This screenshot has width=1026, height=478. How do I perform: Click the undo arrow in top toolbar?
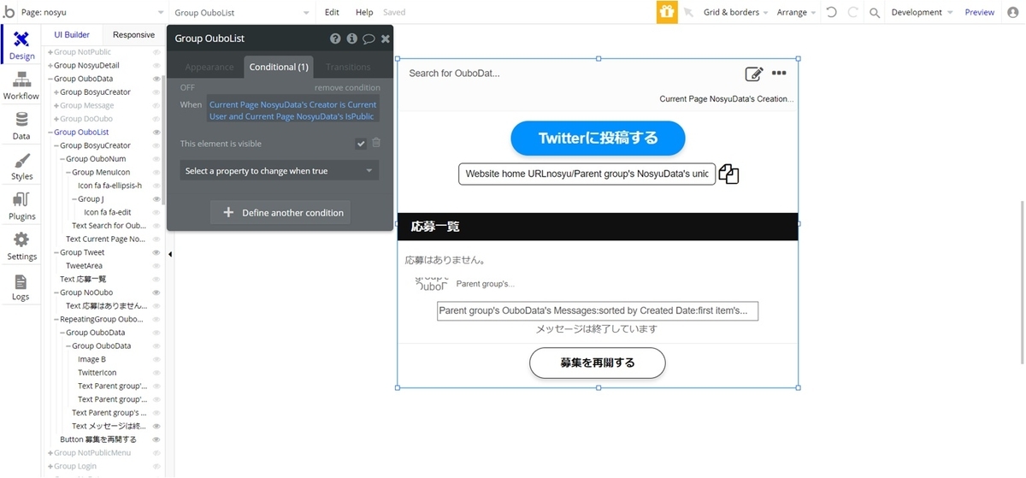pyautogui.click(x=832, y=13)
